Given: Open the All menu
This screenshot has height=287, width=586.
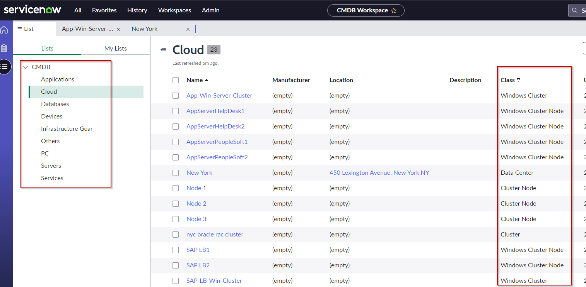Looking at the screenshot, I should pos(78,10).
